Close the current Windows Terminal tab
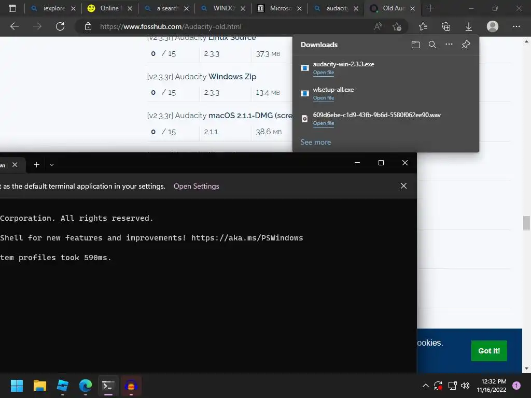This screenshot has height=398, width=531. tap(15, 165)
